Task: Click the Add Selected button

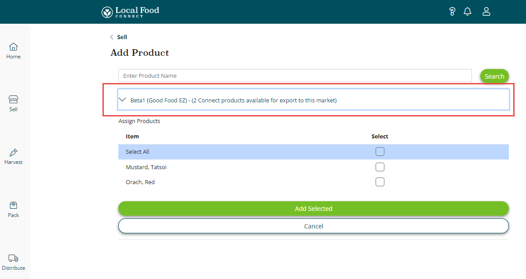Action: click(x=313, y=209)
